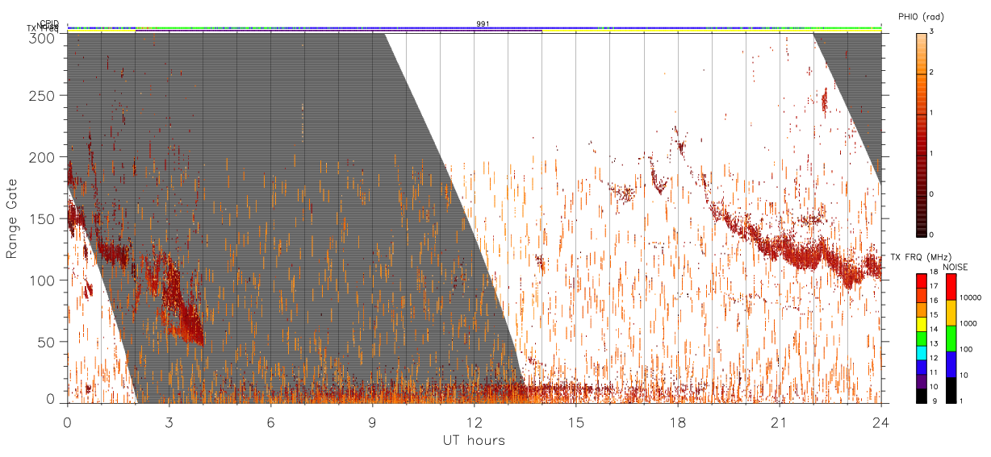991x457 pixels.
Task: Click the blue 11–12 MHz TX FRQ swatch
Action: (x=922, y=366)
